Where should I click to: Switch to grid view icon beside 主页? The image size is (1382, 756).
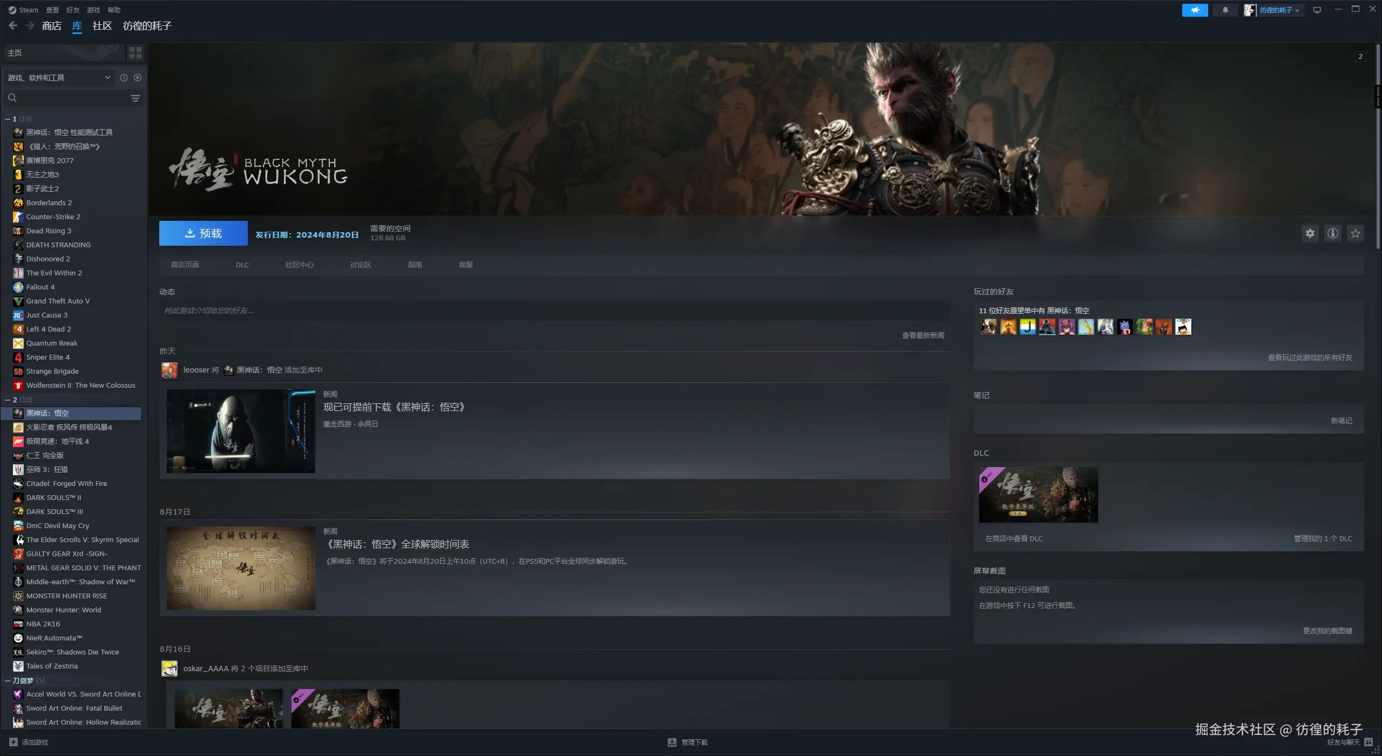[x=135, y=52]
